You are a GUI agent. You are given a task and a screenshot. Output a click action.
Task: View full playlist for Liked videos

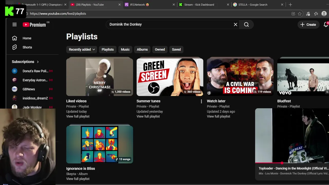[x=78, y=116]
